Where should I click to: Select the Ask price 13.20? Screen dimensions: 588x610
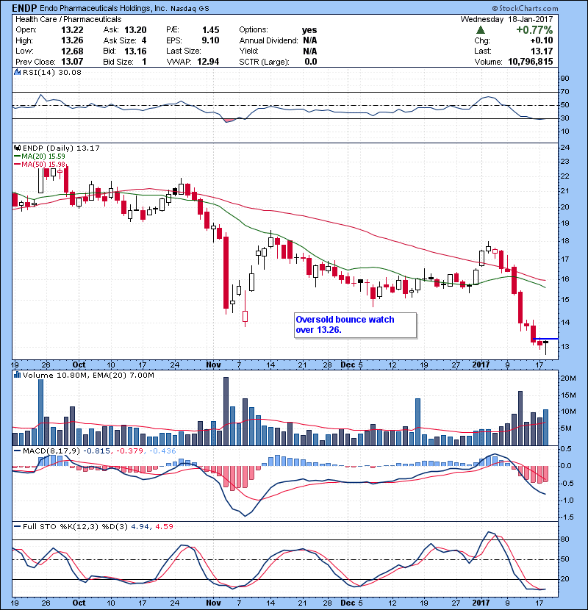coord(135,30)
